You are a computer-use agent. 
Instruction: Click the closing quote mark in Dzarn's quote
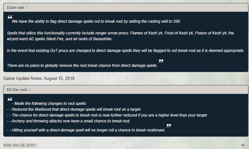coord(160,62)
